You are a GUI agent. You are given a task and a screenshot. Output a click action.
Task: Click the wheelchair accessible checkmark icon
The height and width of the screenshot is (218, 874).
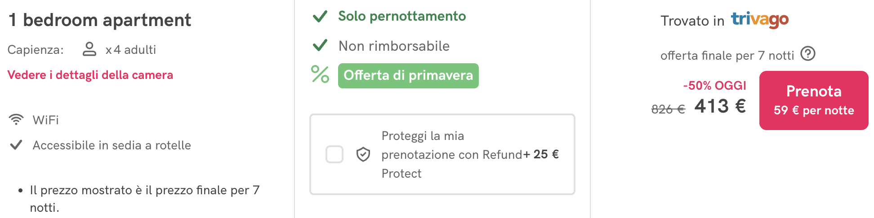(16, 145)
